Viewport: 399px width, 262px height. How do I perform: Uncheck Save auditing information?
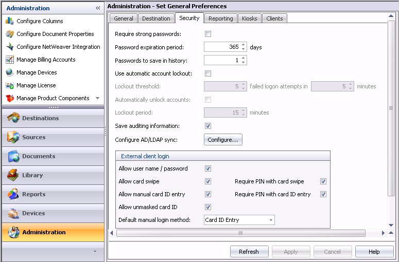(208, 126)
